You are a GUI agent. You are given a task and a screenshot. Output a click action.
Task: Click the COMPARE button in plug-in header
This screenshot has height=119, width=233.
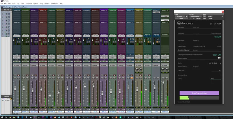(x=198, y=18)
